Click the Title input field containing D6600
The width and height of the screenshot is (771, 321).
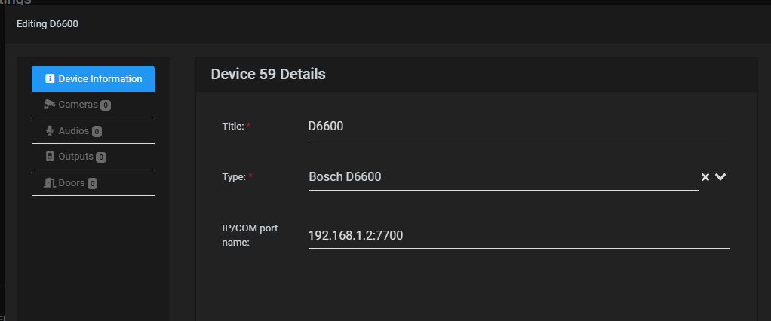(519, 127)
